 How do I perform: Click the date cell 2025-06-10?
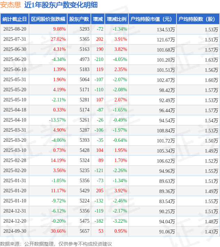click(15, 69)
